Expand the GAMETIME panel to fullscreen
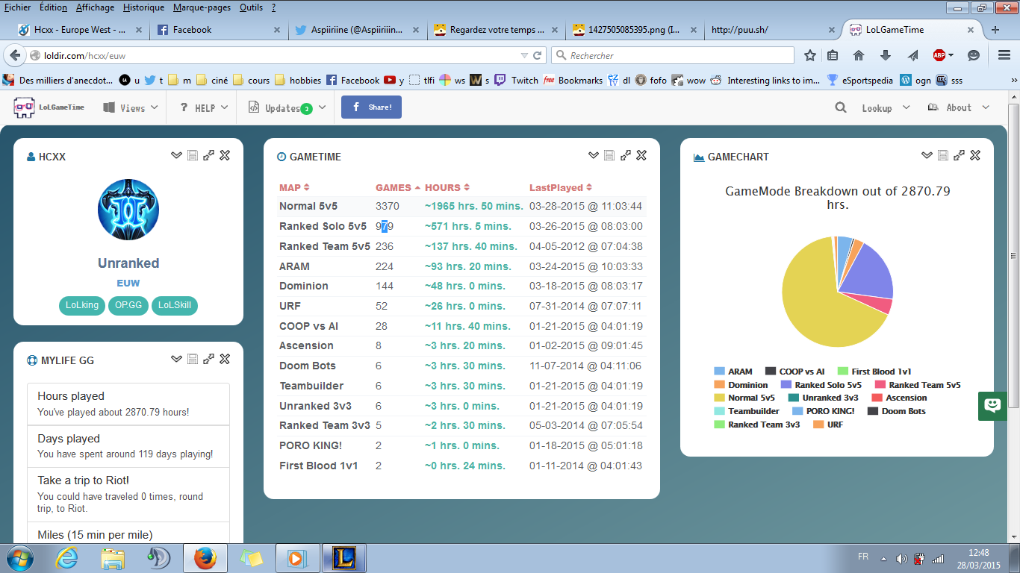The image size is (1020, 573). (x=626, y=155)
